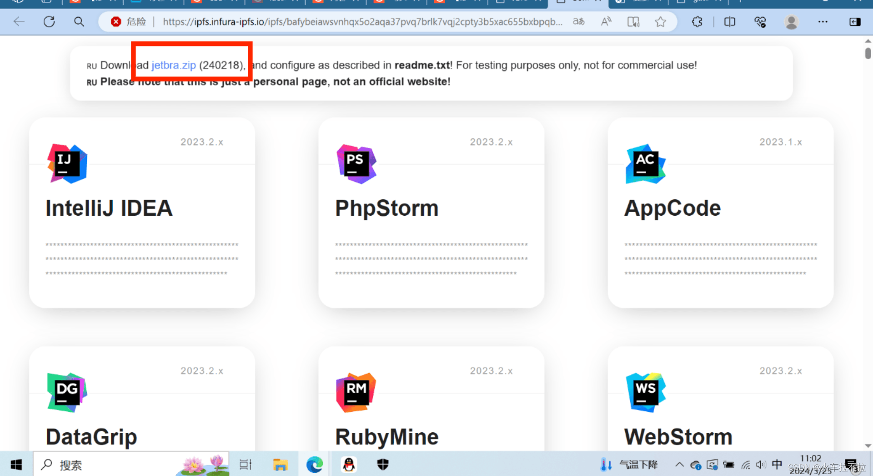The width and height of the screenshot is (873, 476).
Task: Open the browser profile avatar
Action: point(792,21)
